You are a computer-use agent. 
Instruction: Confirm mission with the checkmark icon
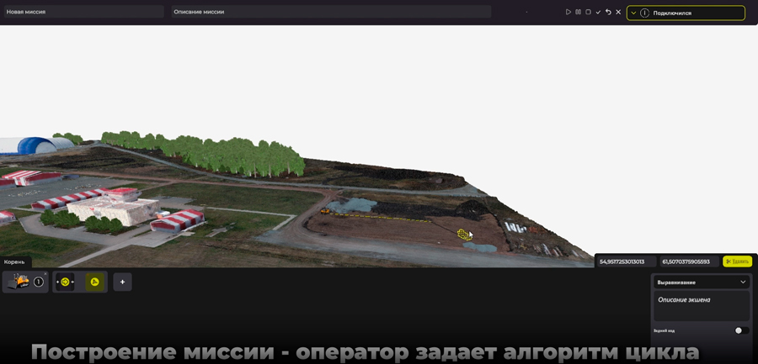pyautogui.click(x=598, y=13)
